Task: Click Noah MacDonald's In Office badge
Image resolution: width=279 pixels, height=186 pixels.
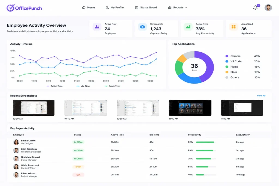Action: click(78, 158)
